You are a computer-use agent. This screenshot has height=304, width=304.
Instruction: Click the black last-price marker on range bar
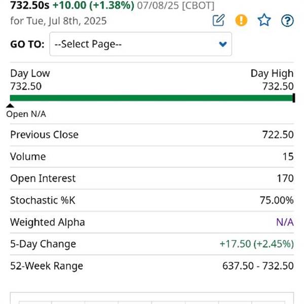294,98
